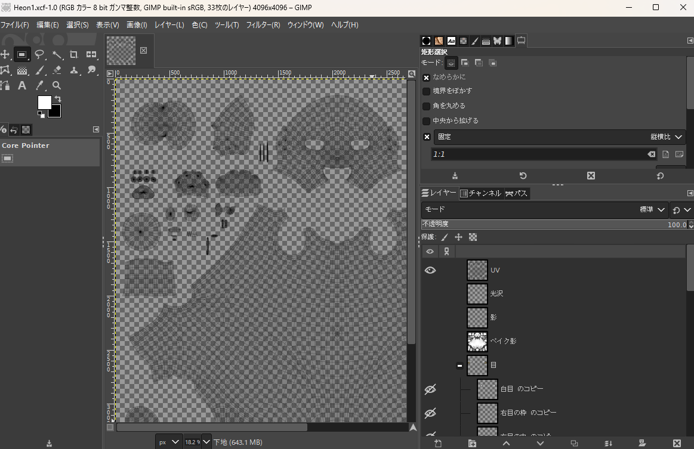Select the Color Picker eyedropper tool
694x449 pixels.
[39, 85]
